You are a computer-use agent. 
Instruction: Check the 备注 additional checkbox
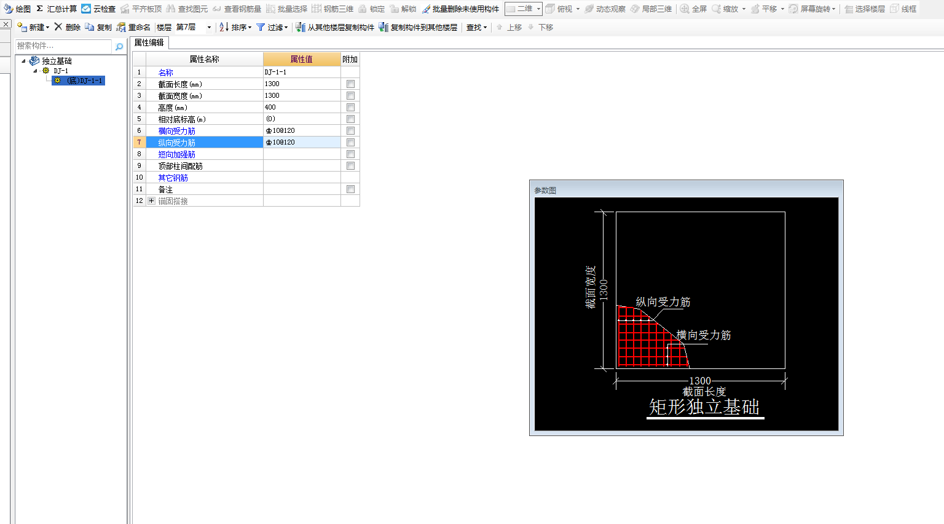350,189
